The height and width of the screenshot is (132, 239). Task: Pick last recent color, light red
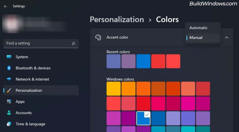tap(173, 61)
